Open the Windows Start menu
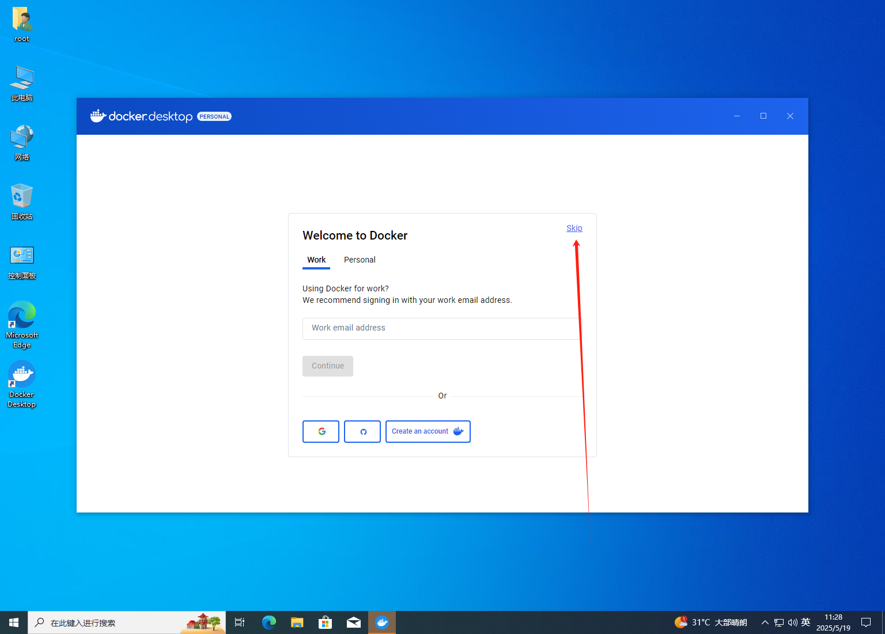 (14, 622)
